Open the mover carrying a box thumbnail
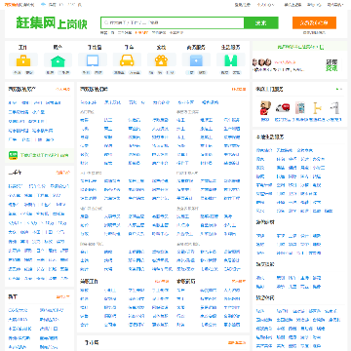The height and width of the screenshot is (351, 351). tap(265, 108)
